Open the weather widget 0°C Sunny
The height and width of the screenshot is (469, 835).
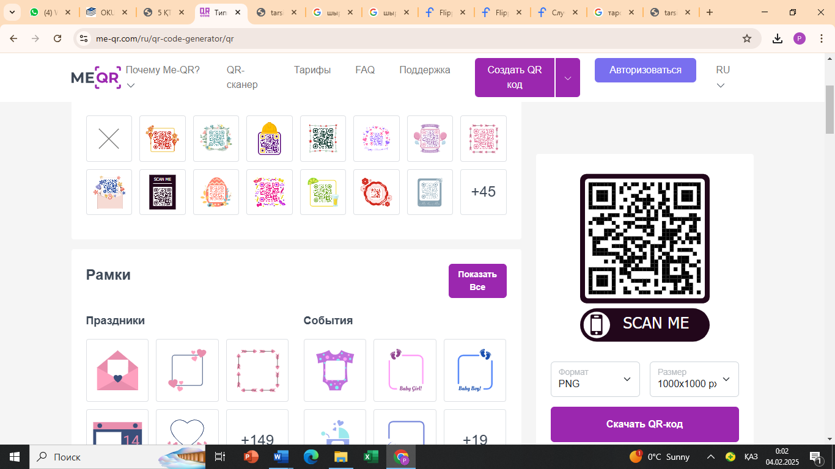(x=660, y=457)
